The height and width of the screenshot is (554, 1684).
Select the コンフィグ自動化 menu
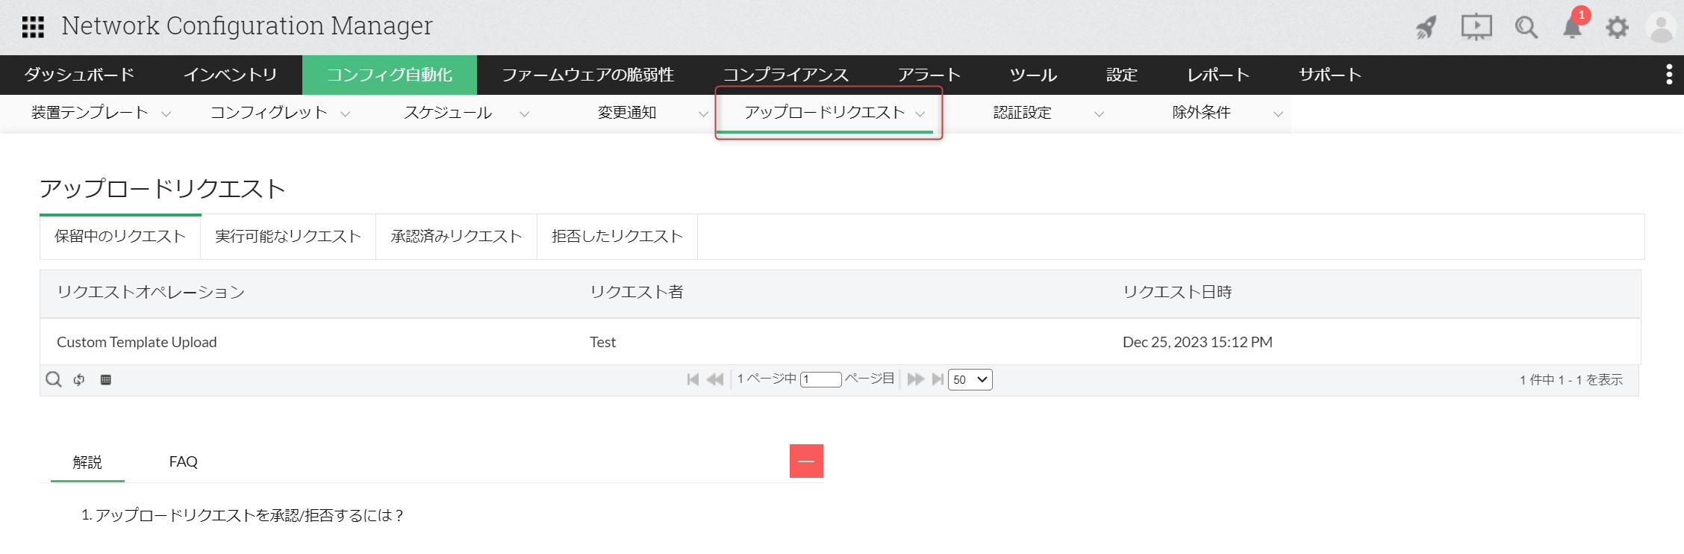tap(390, 75)
